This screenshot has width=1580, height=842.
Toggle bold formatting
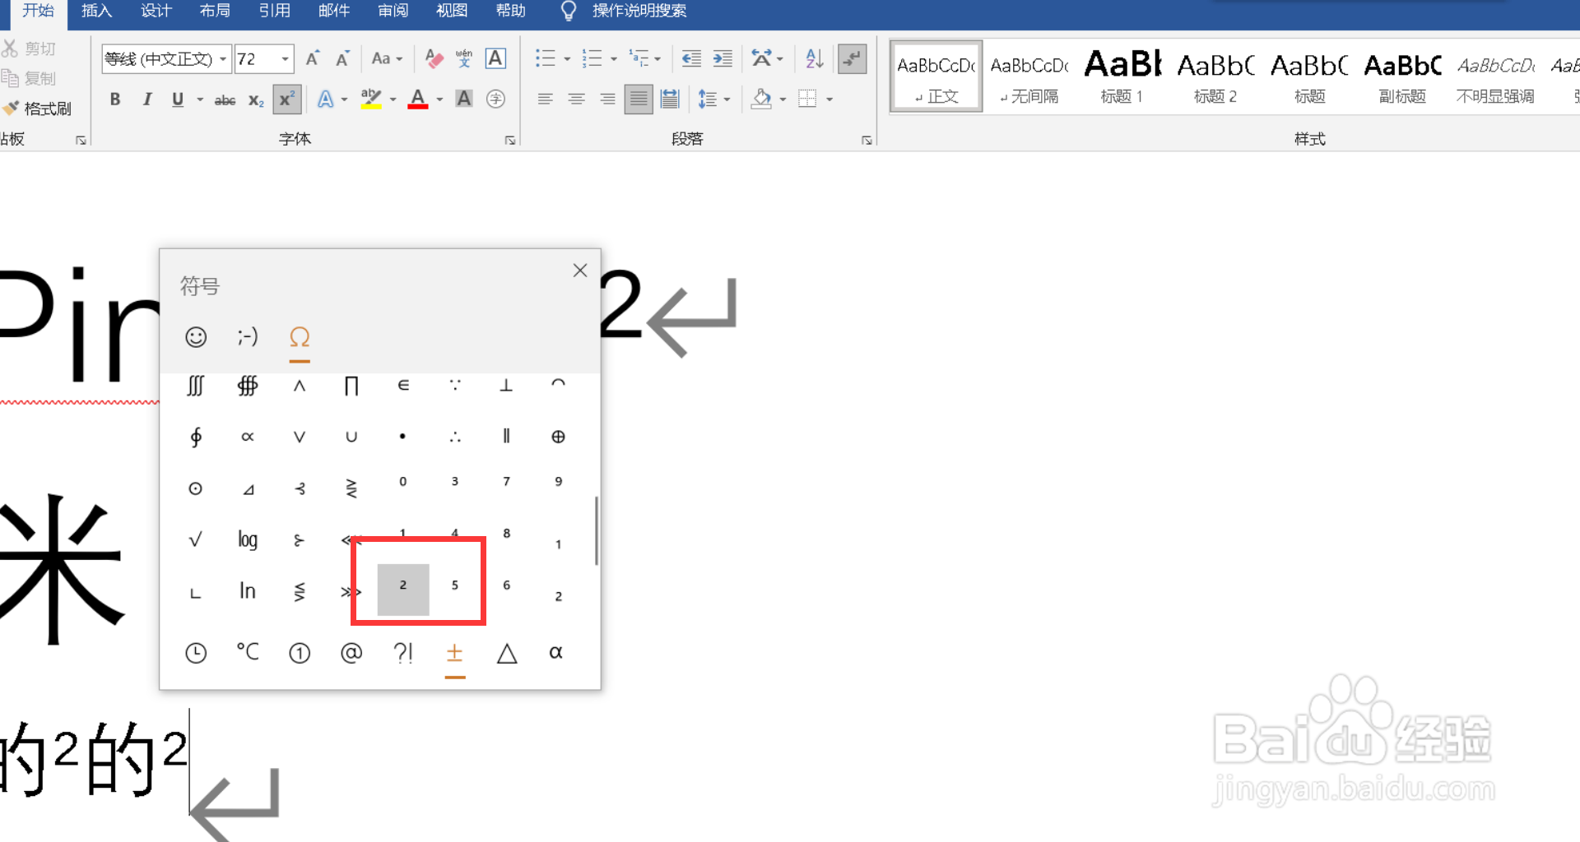(x=115, y=99)
